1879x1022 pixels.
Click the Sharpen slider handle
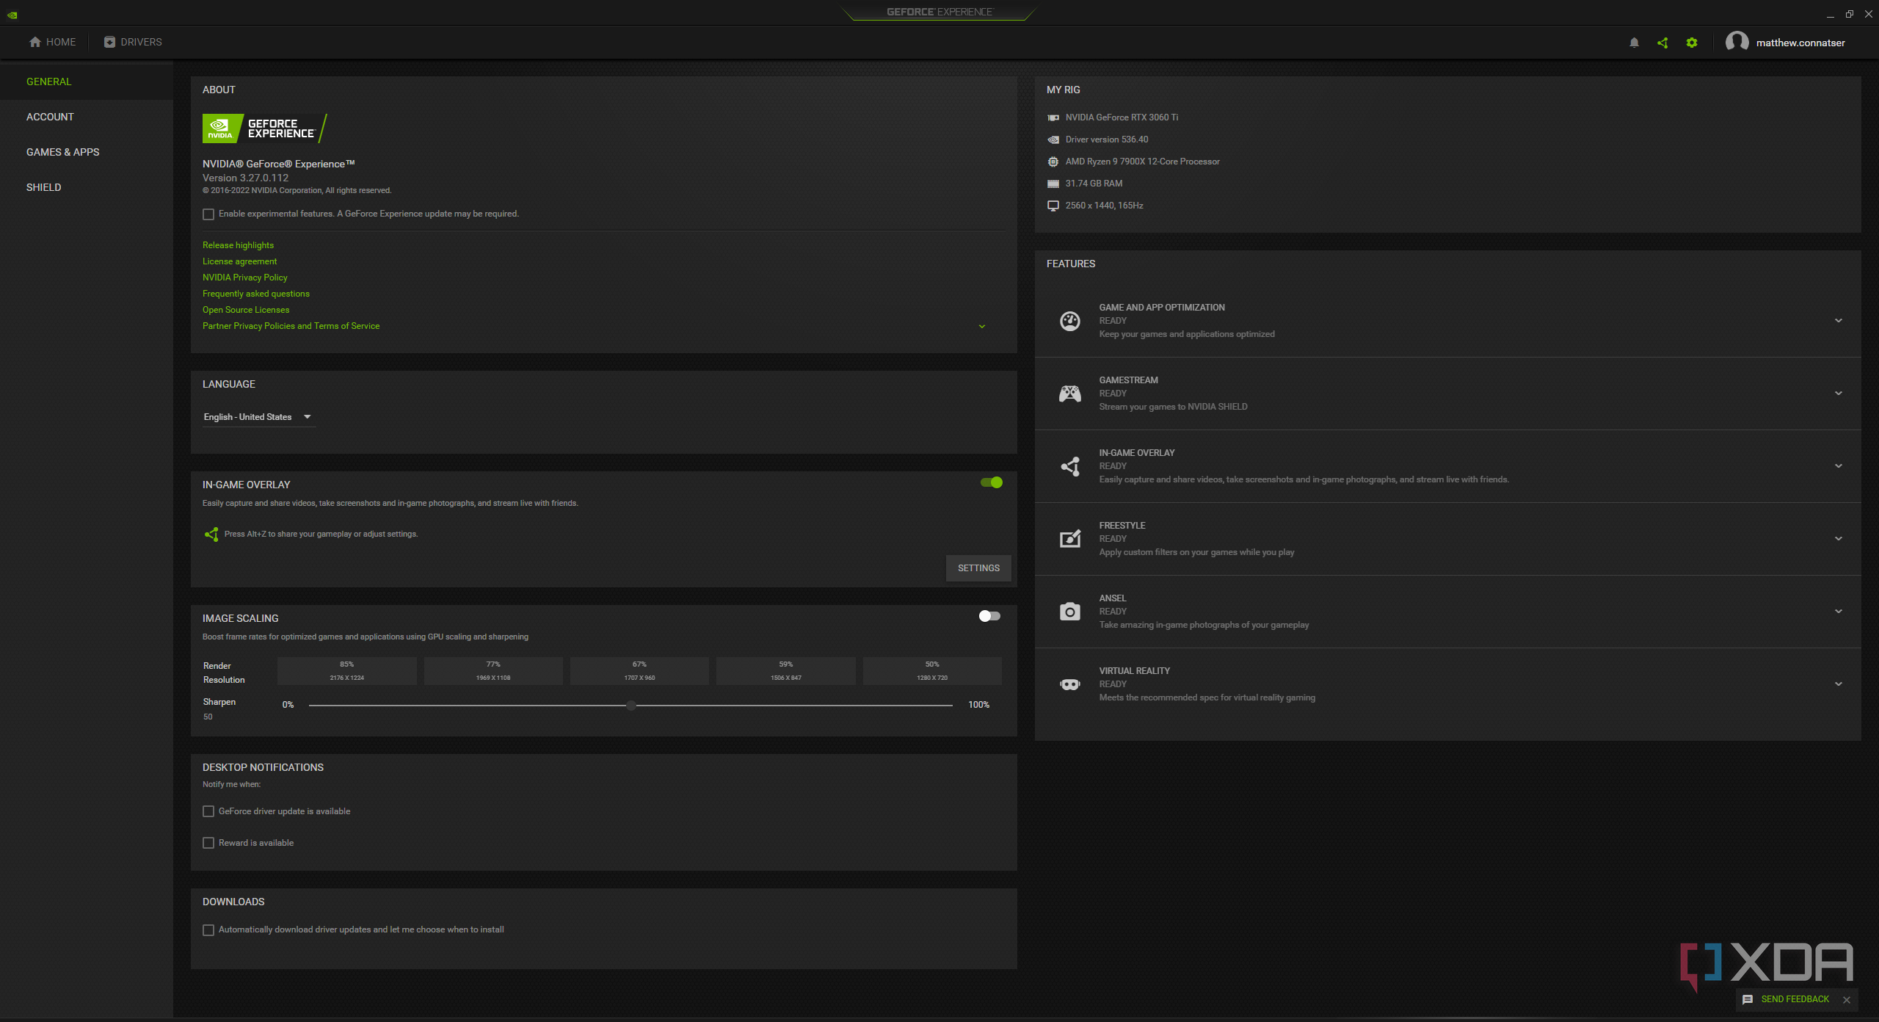coord(631,705)
